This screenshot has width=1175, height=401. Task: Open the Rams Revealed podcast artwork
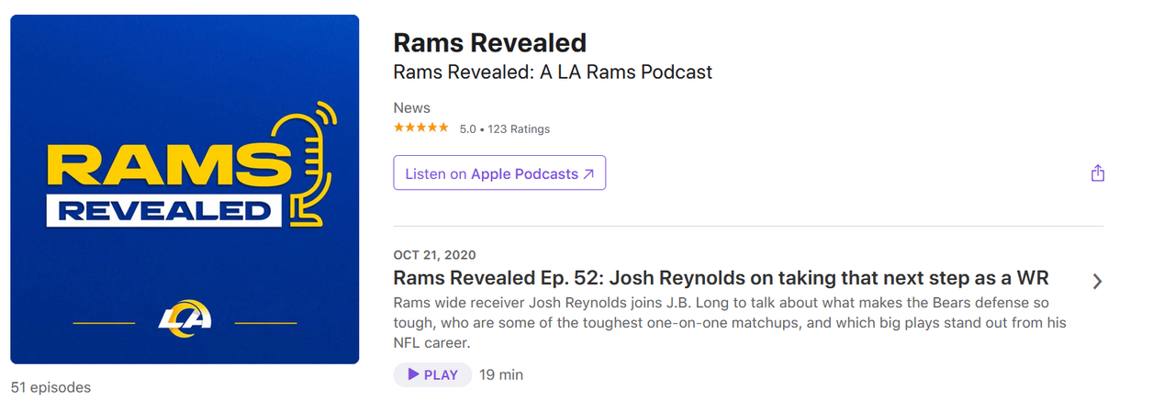tap(185, 189)
